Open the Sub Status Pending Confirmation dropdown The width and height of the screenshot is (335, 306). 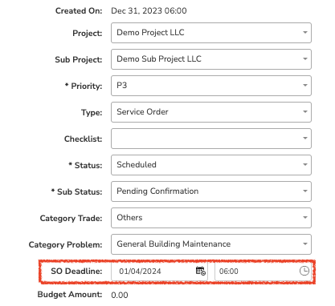tap(211, 191)
